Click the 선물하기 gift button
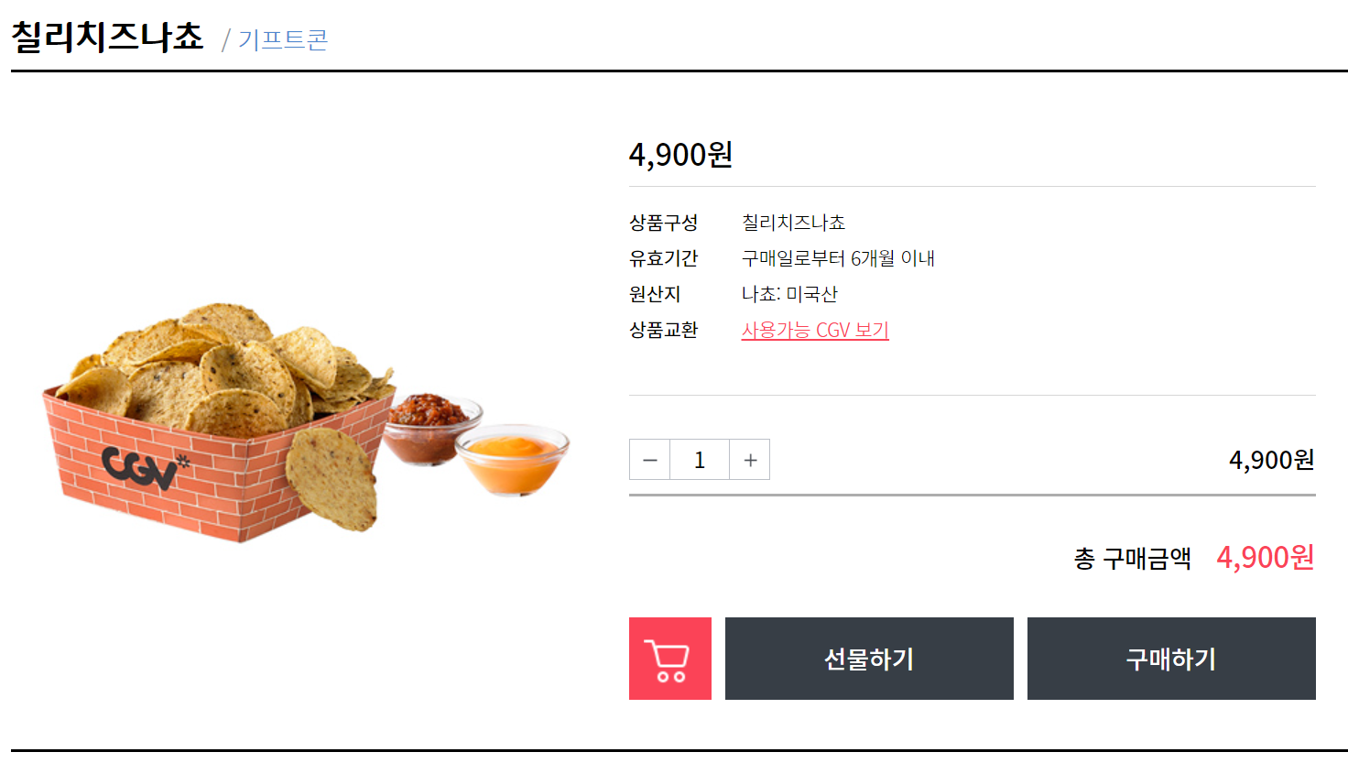The image size is (1348, 763). [869, 659]
